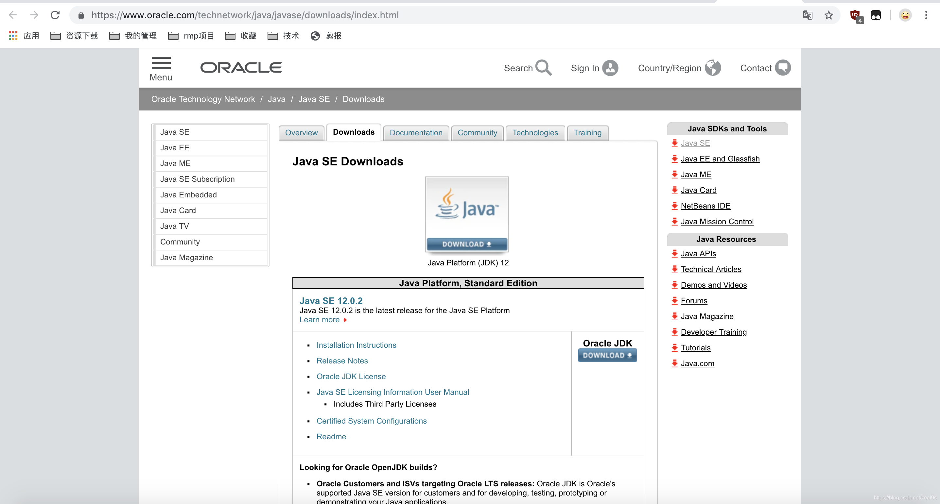Switch to the Documentation tab
Viewport: 940px width, 504px height.
click(x=416, y=133)
